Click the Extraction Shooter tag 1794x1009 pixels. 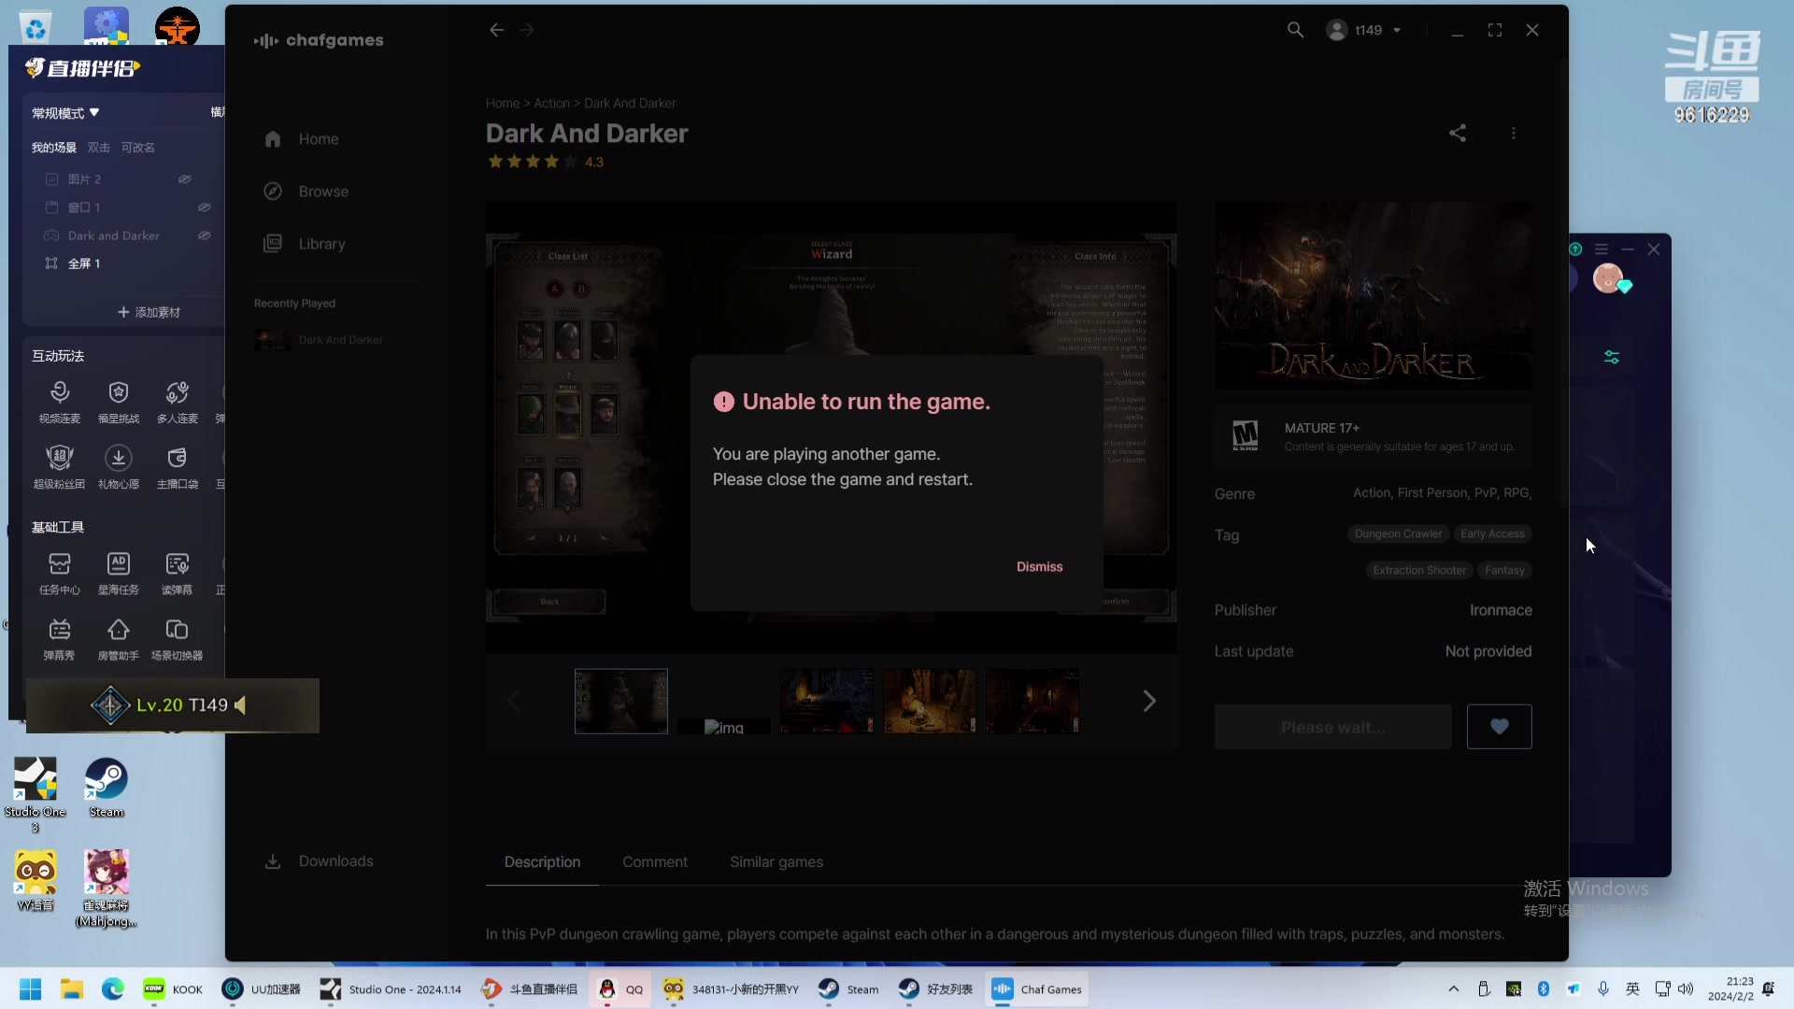pos(1419,571)
